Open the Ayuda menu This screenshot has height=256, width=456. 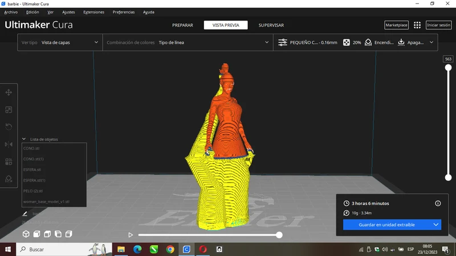(149, 12)
